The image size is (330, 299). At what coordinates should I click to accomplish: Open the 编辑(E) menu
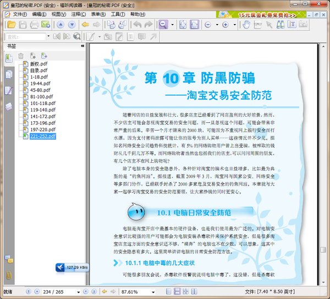(39, 14)
